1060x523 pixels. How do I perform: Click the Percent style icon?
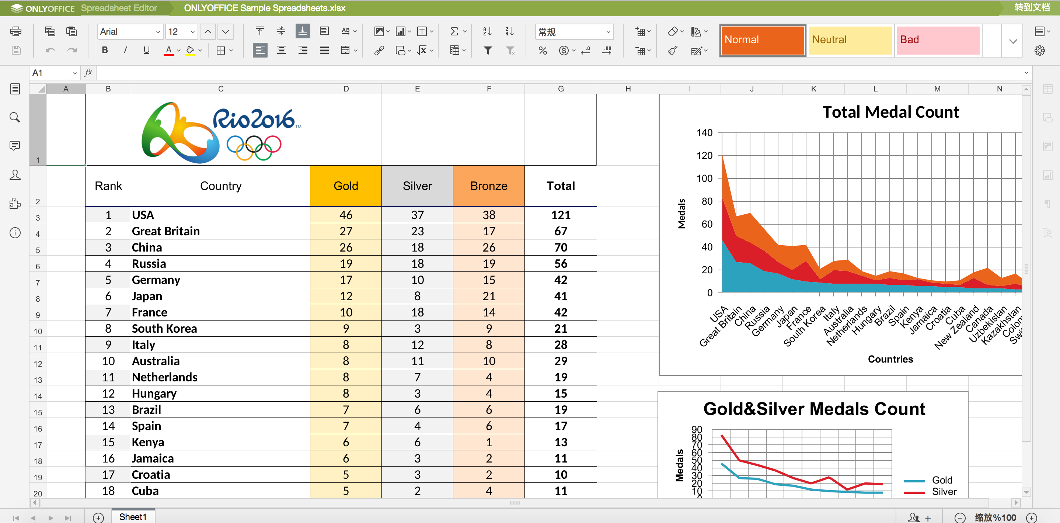point(543,50)
